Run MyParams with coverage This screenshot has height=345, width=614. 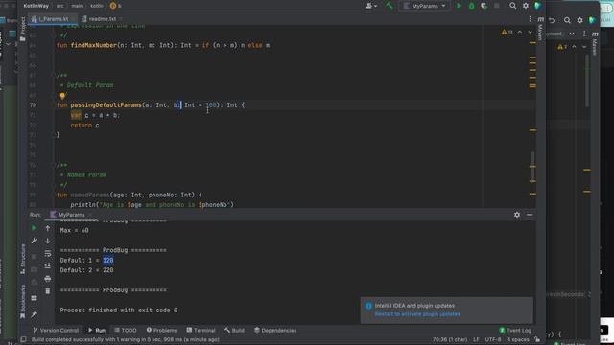pyautogui.click(x=484, y=6)
